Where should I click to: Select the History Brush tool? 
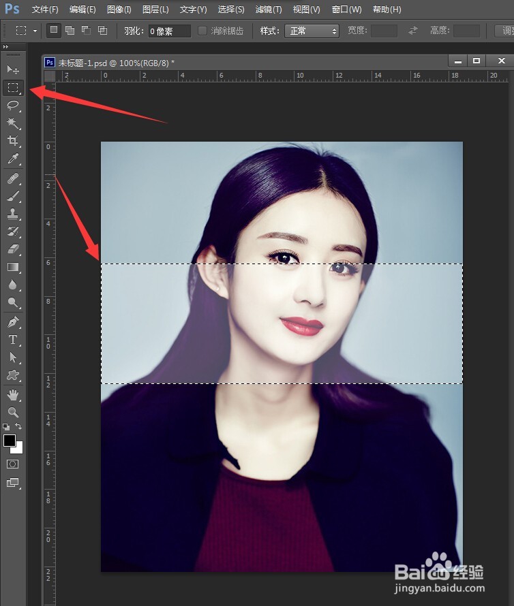click(13, 232)
